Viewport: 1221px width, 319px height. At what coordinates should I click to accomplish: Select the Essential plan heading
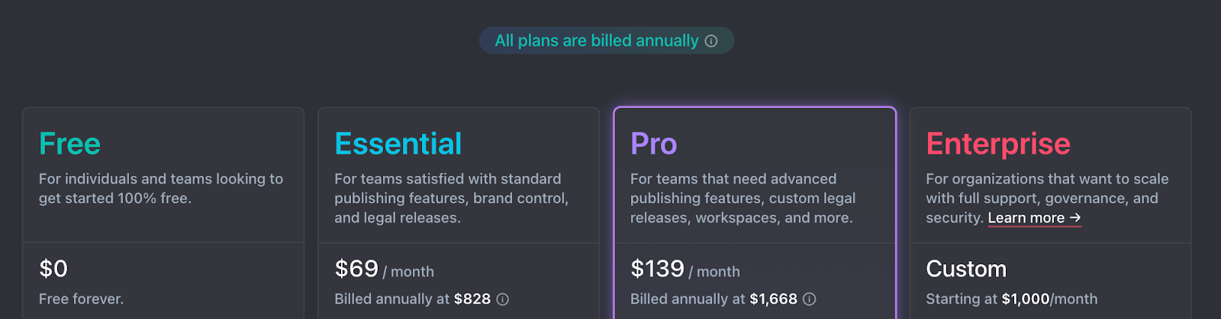coord(398,143)
